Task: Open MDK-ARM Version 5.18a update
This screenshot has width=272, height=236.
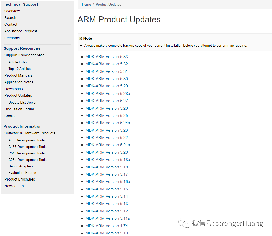Action: click(x=108, y=160)
